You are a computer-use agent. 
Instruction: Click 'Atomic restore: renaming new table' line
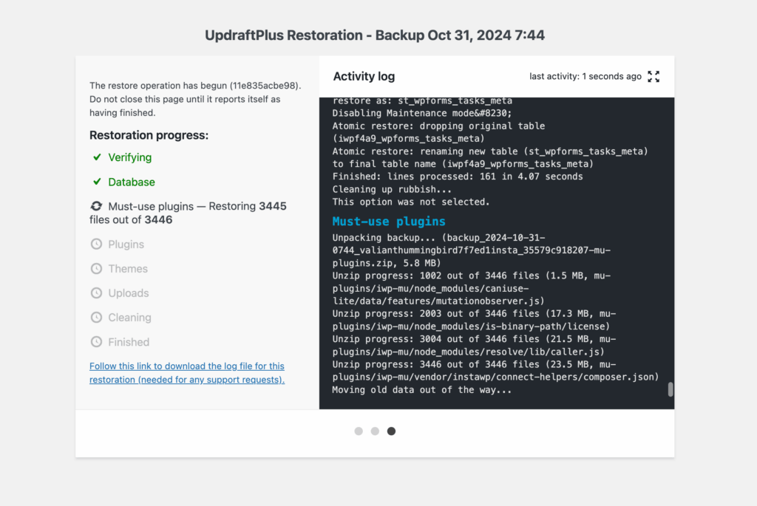pos(490,158)
